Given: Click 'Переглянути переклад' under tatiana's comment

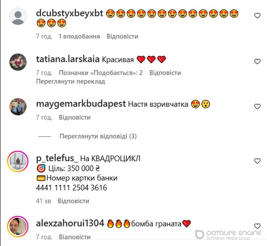Looking at the screenshot, I should [70, 81].
